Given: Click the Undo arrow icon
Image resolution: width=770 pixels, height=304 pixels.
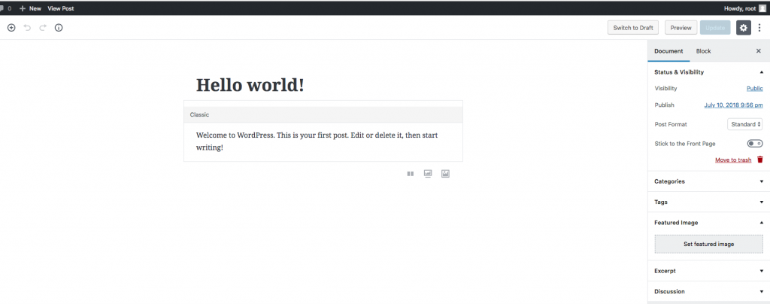Looking at the screenshot, I should (x=27, y=28).
